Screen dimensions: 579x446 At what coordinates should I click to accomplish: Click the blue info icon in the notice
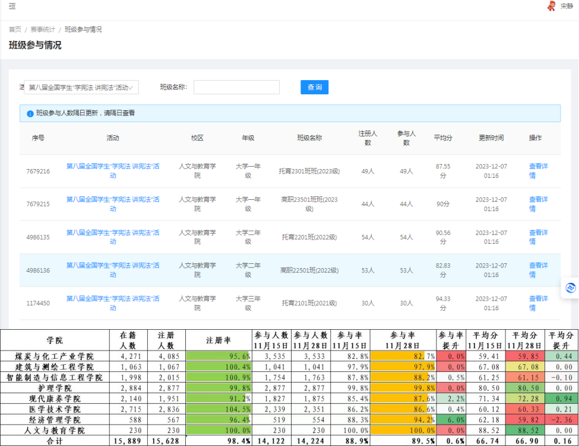[x=30, y=113]
